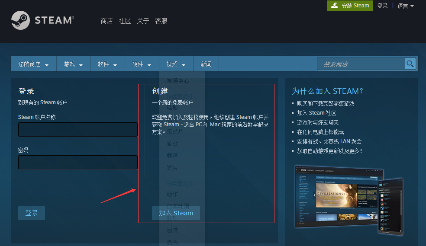Click the Steam 帐户名称 input field
The width and height of the screenshot is (426, 246).
(x=78, y=129)
